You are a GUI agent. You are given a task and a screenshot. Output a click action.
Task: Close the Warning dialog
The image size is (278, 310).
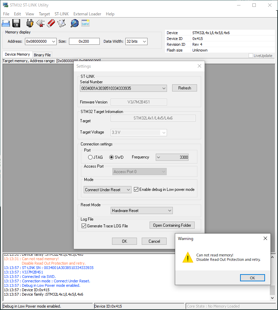click(x=265, y=238)
